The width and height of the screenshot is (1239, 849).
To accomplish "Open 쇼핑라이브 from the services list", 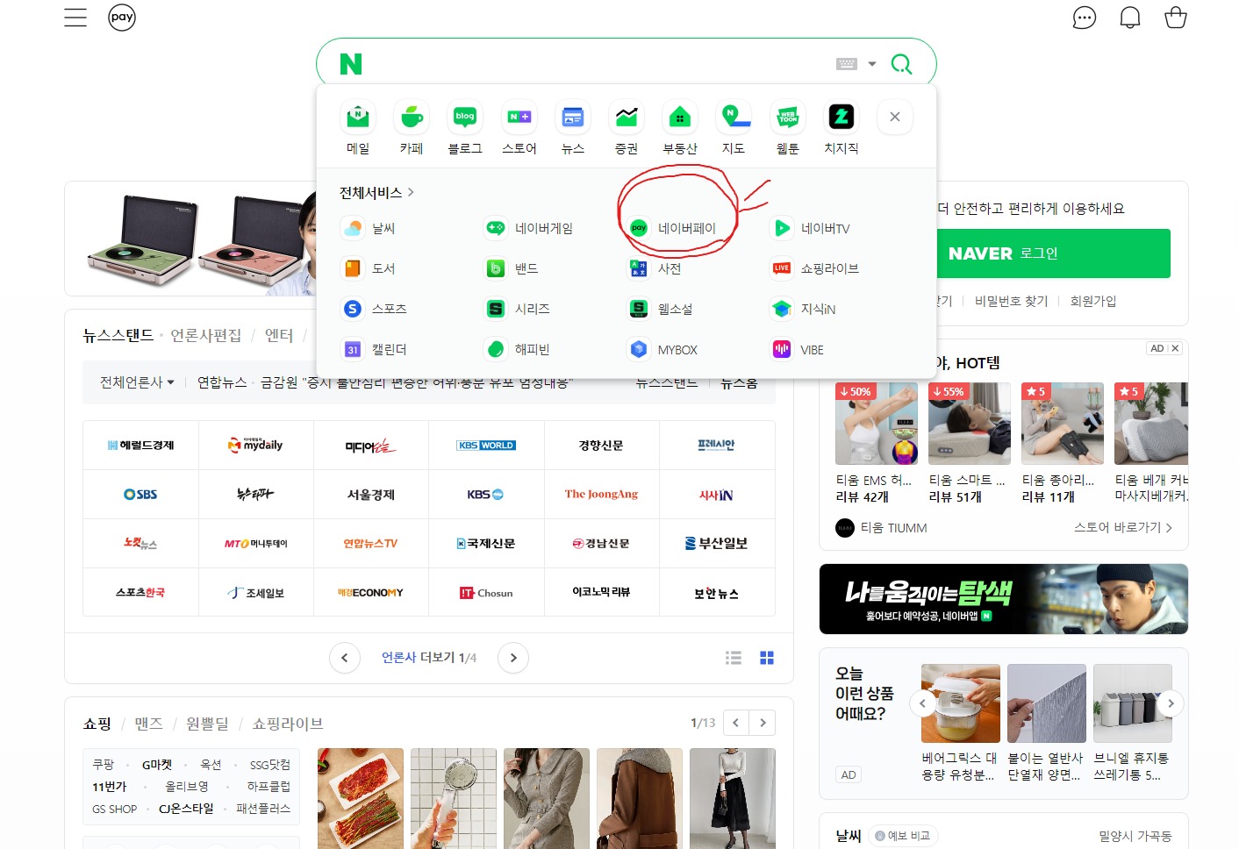I will tap(815, 268).
